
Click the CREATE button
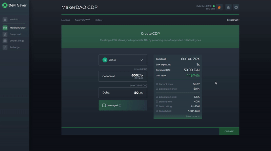(x=229, y=131)
